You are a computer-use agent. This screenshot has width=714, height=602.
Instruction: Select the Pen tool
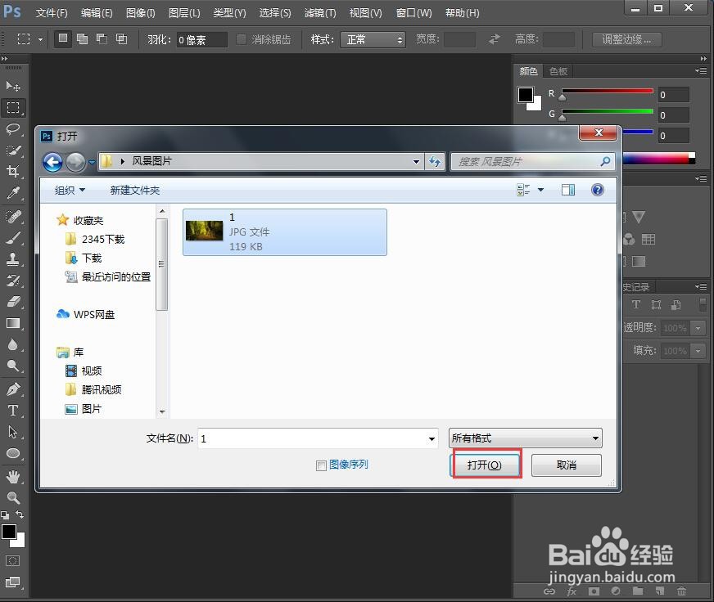pos(13,389)
